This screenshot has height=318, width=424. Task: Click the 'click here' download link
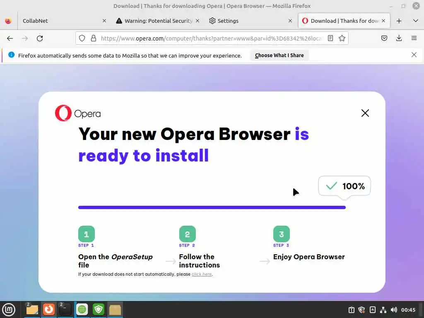pos(202,274)
